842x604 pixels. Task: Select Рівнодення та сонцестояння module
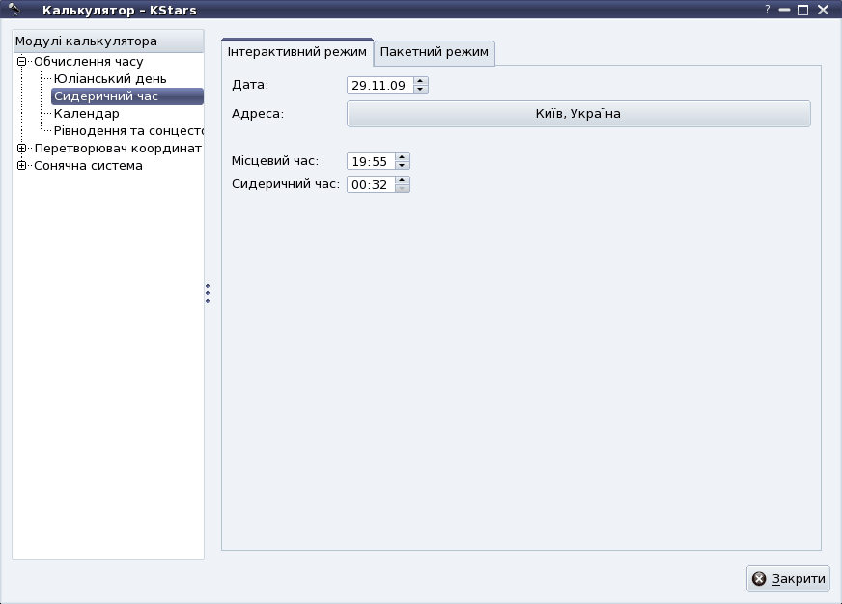(127, 131)
